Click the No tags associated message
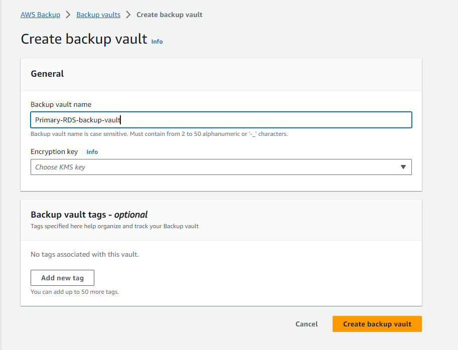The image size is (458, 350). [x=85, y=254]
